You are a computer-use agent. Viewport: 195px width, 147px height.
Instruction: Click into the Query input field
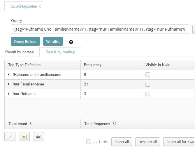click(99, 29)
